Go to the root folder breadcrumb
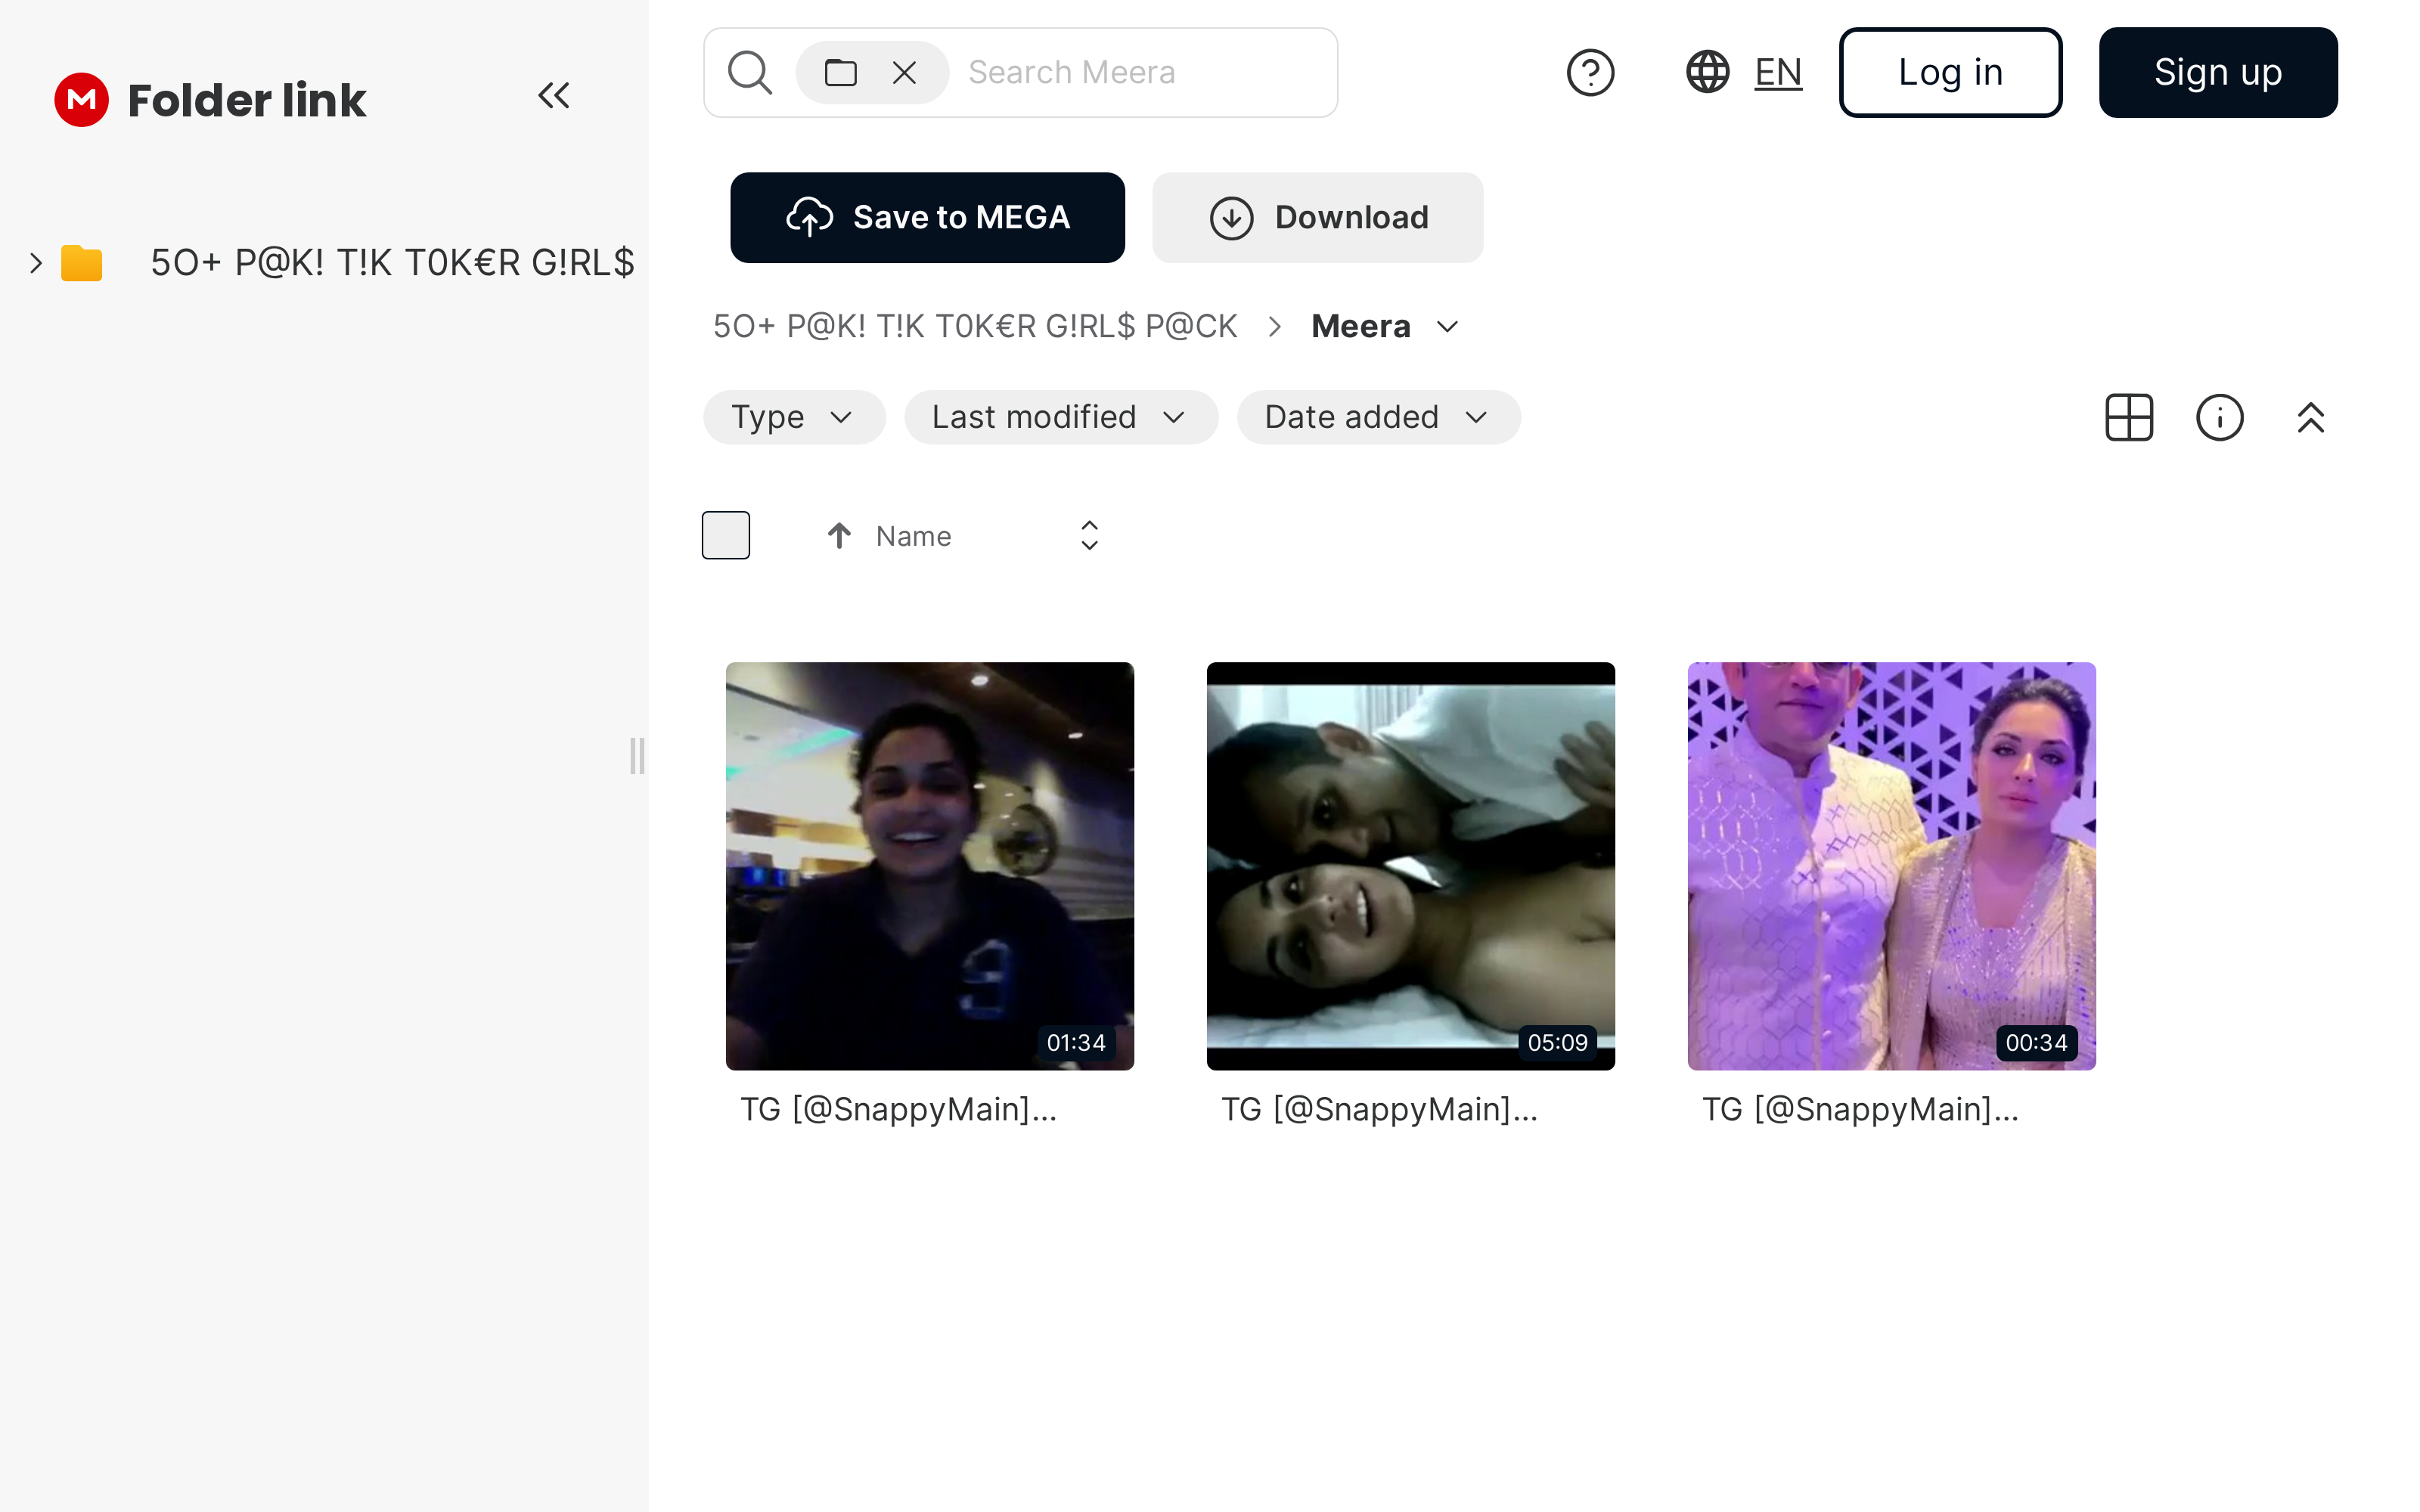 pyautogui.click(x=974, y=327)
